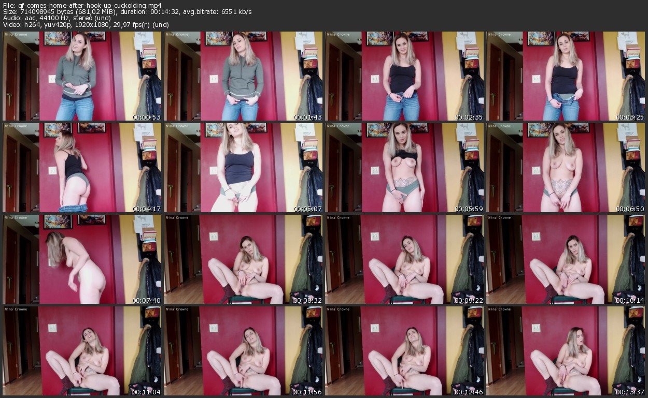
Task: Click the frame at 00:07:40
Action: [82, 259]
